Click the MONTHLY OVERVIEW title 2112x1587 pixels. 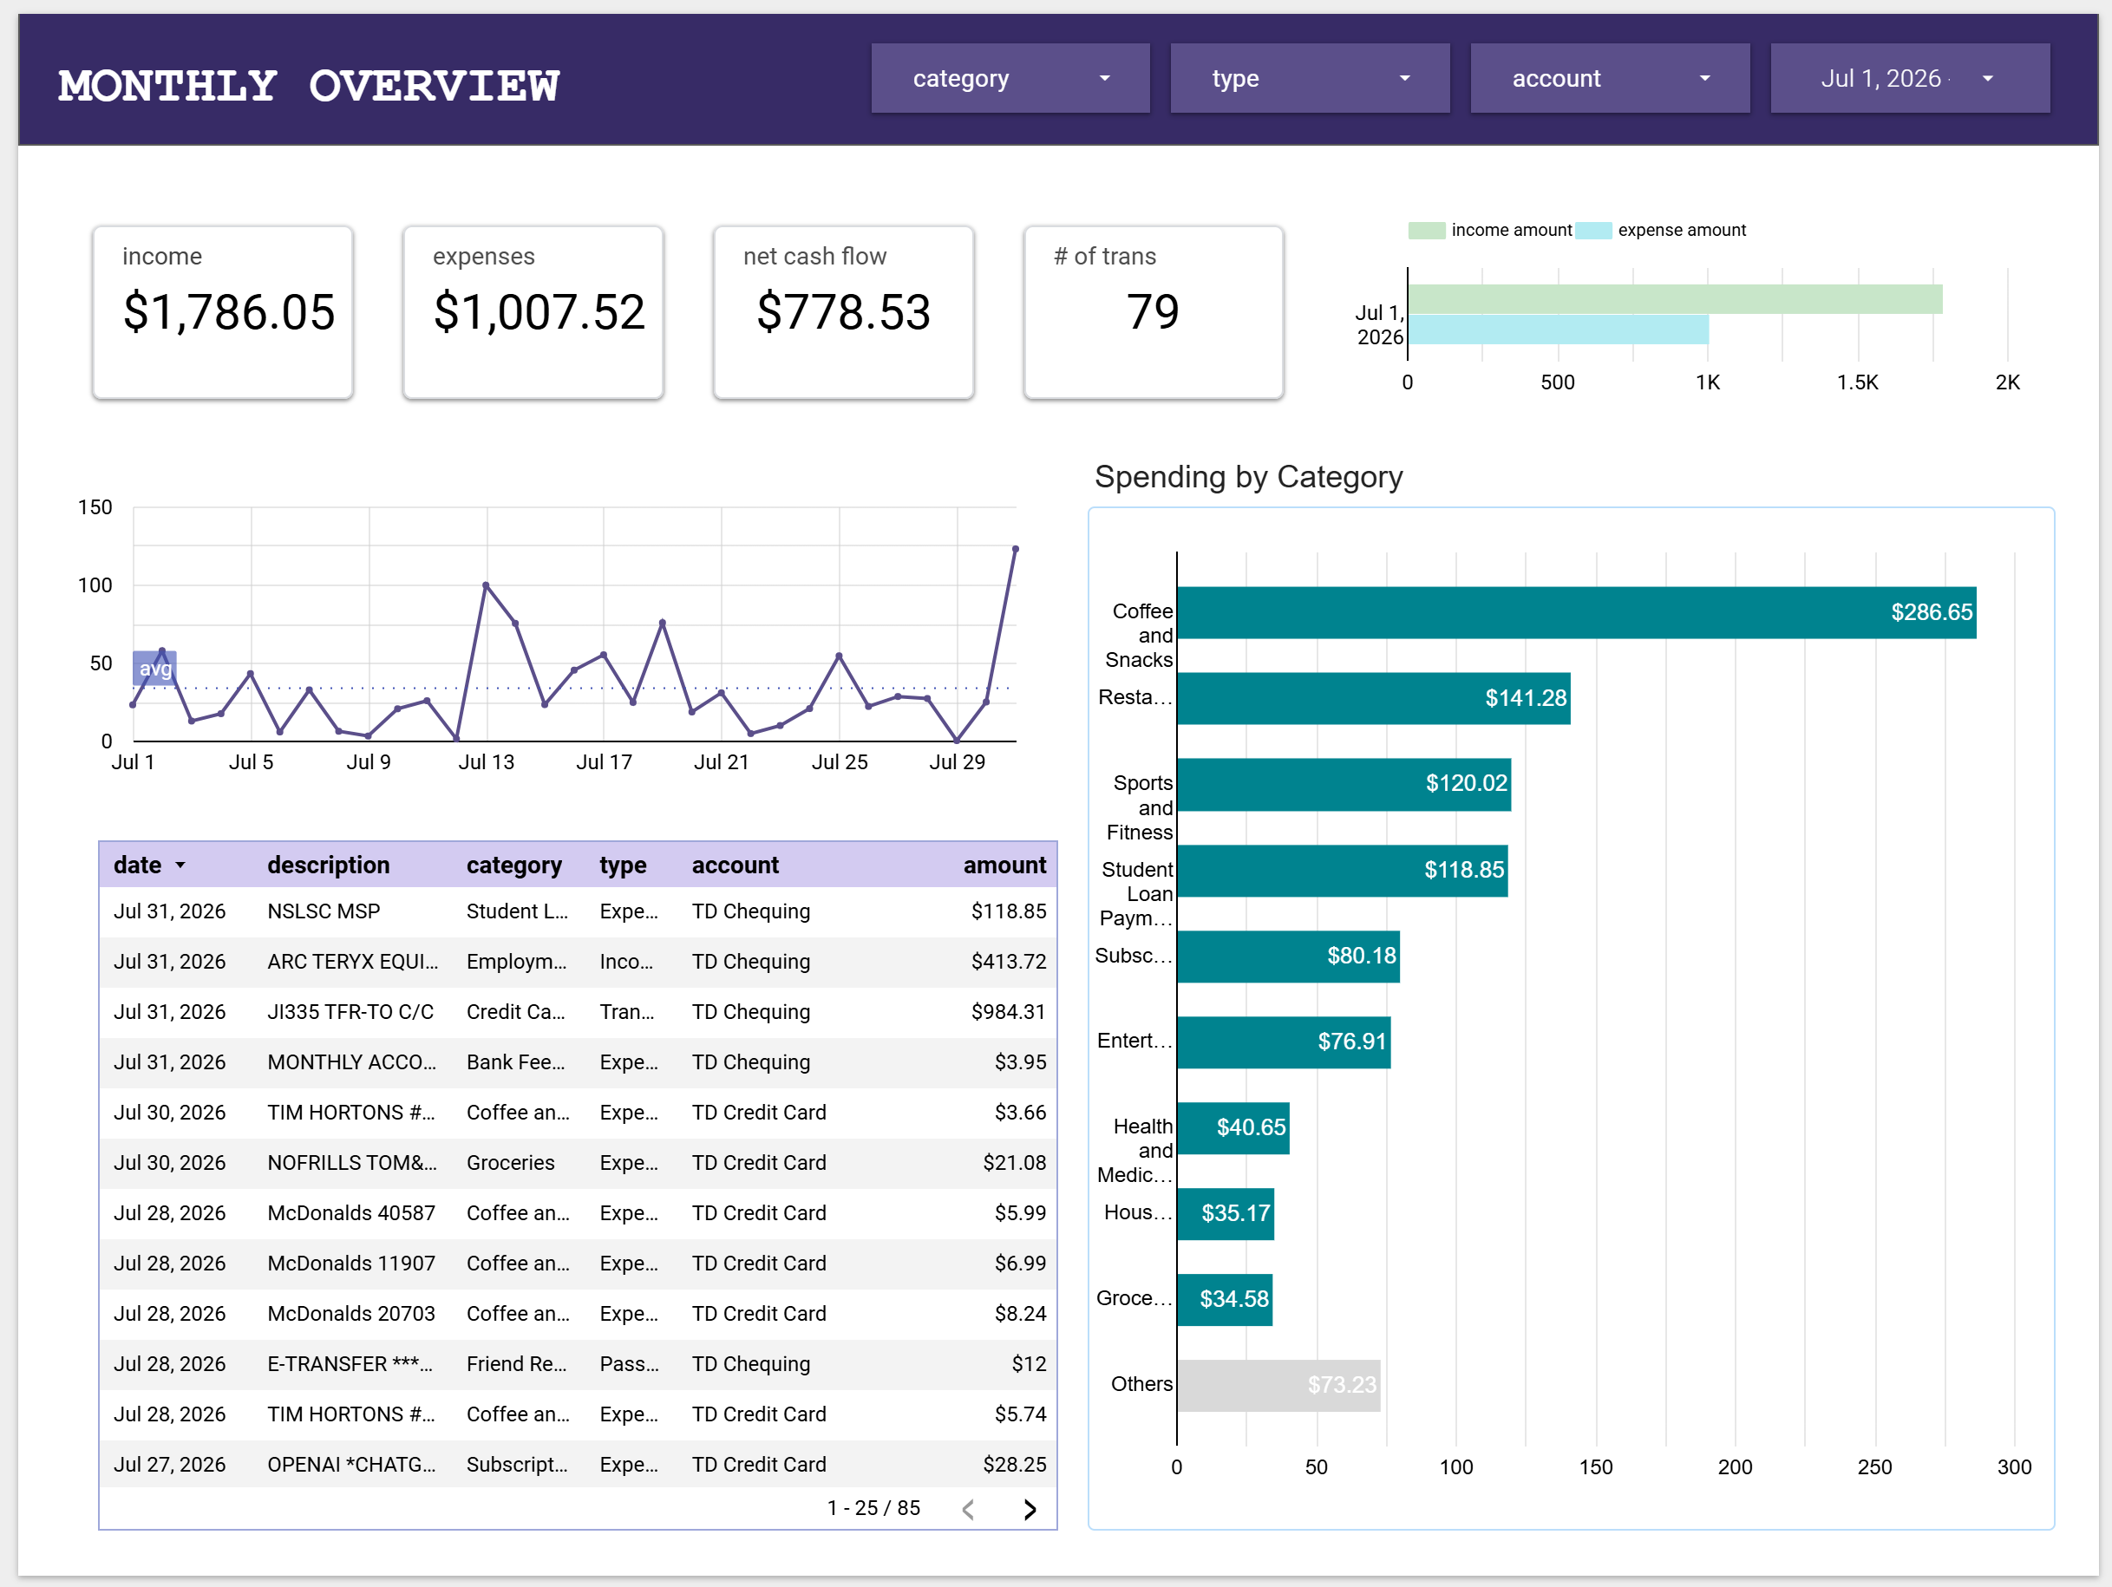(x=309, y=86)
